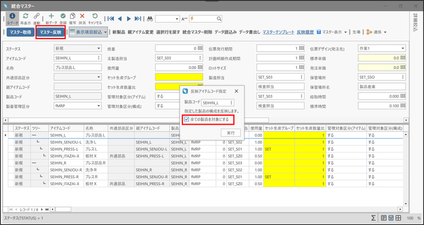
Task: Click horizontal scrollbar below the form
Action: [138, 120]
